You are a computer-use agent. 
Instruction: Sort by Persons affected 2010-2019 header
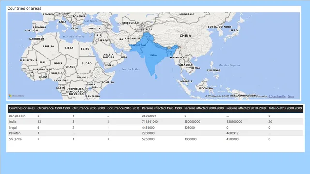tap(246, 108)
